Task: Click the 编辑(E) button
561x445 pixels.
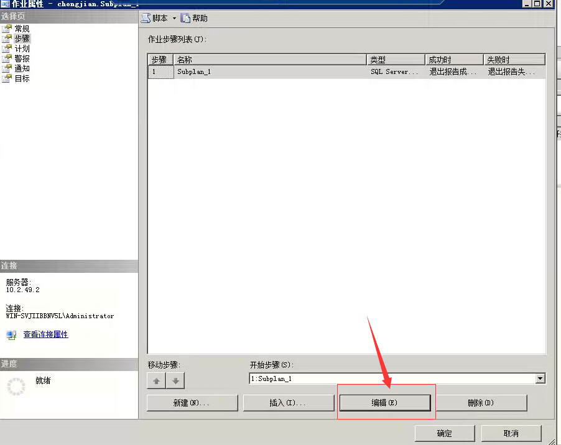Action: [385, 403]
